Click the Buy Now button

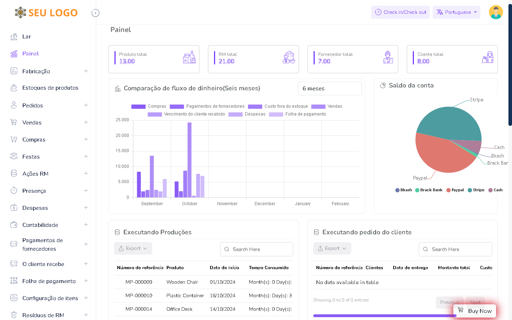[x=475, y=311]
